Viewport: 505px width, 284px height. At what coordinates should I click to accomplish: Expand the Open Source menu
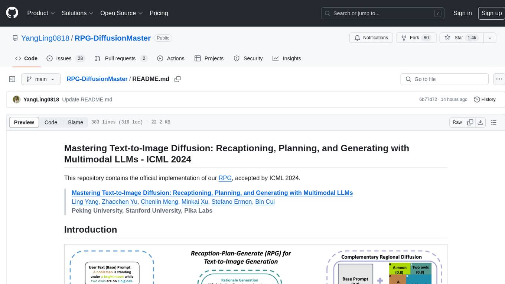121,13
